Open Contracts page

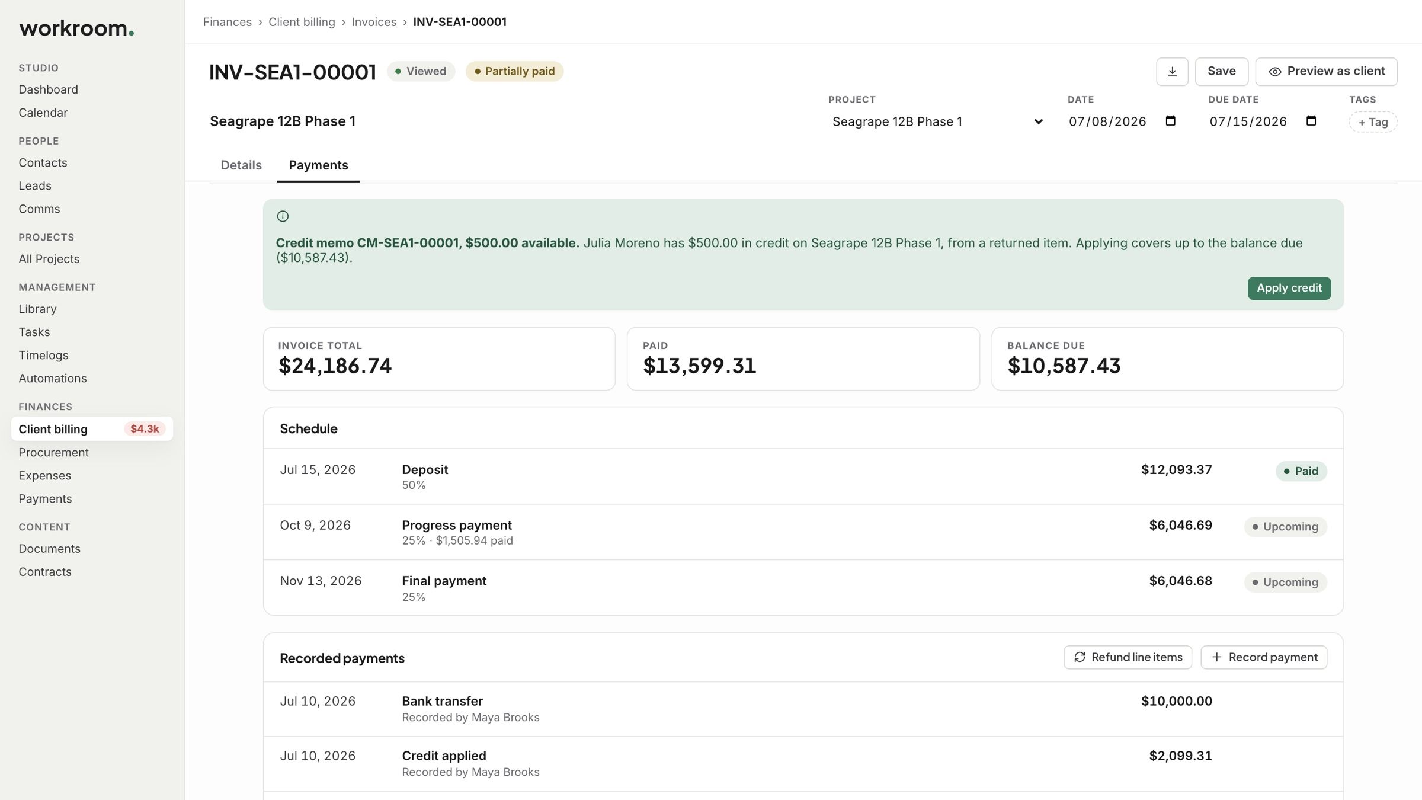pyautogui.click(x=44, y=572)
